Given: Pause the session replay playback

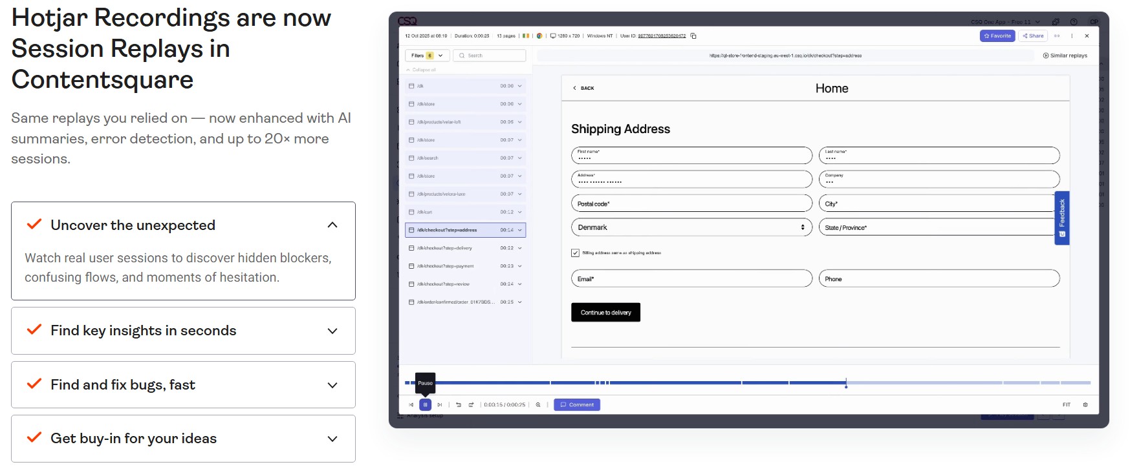Looking at the screenshot, I should point(425,405).
